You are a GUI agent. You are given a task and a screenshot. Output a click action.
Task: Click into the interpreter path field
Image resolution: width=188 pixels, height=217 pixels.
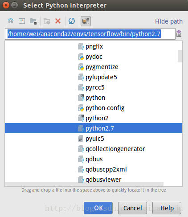90,34
